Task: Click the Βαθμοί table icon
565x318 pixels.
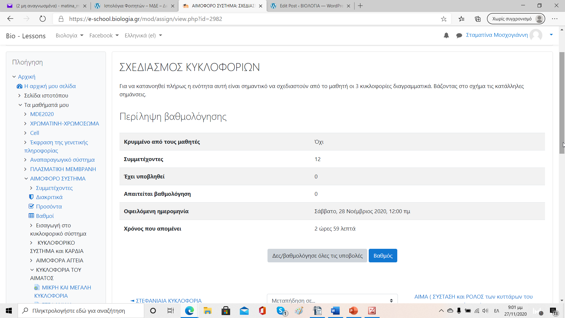Action: 31,216
